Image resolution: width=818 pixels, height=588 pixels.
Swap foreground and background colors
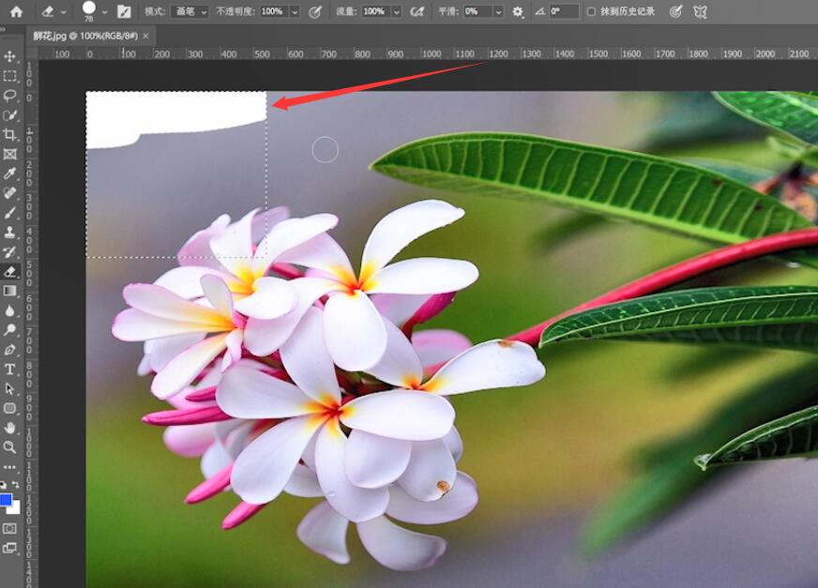(16, 485)
